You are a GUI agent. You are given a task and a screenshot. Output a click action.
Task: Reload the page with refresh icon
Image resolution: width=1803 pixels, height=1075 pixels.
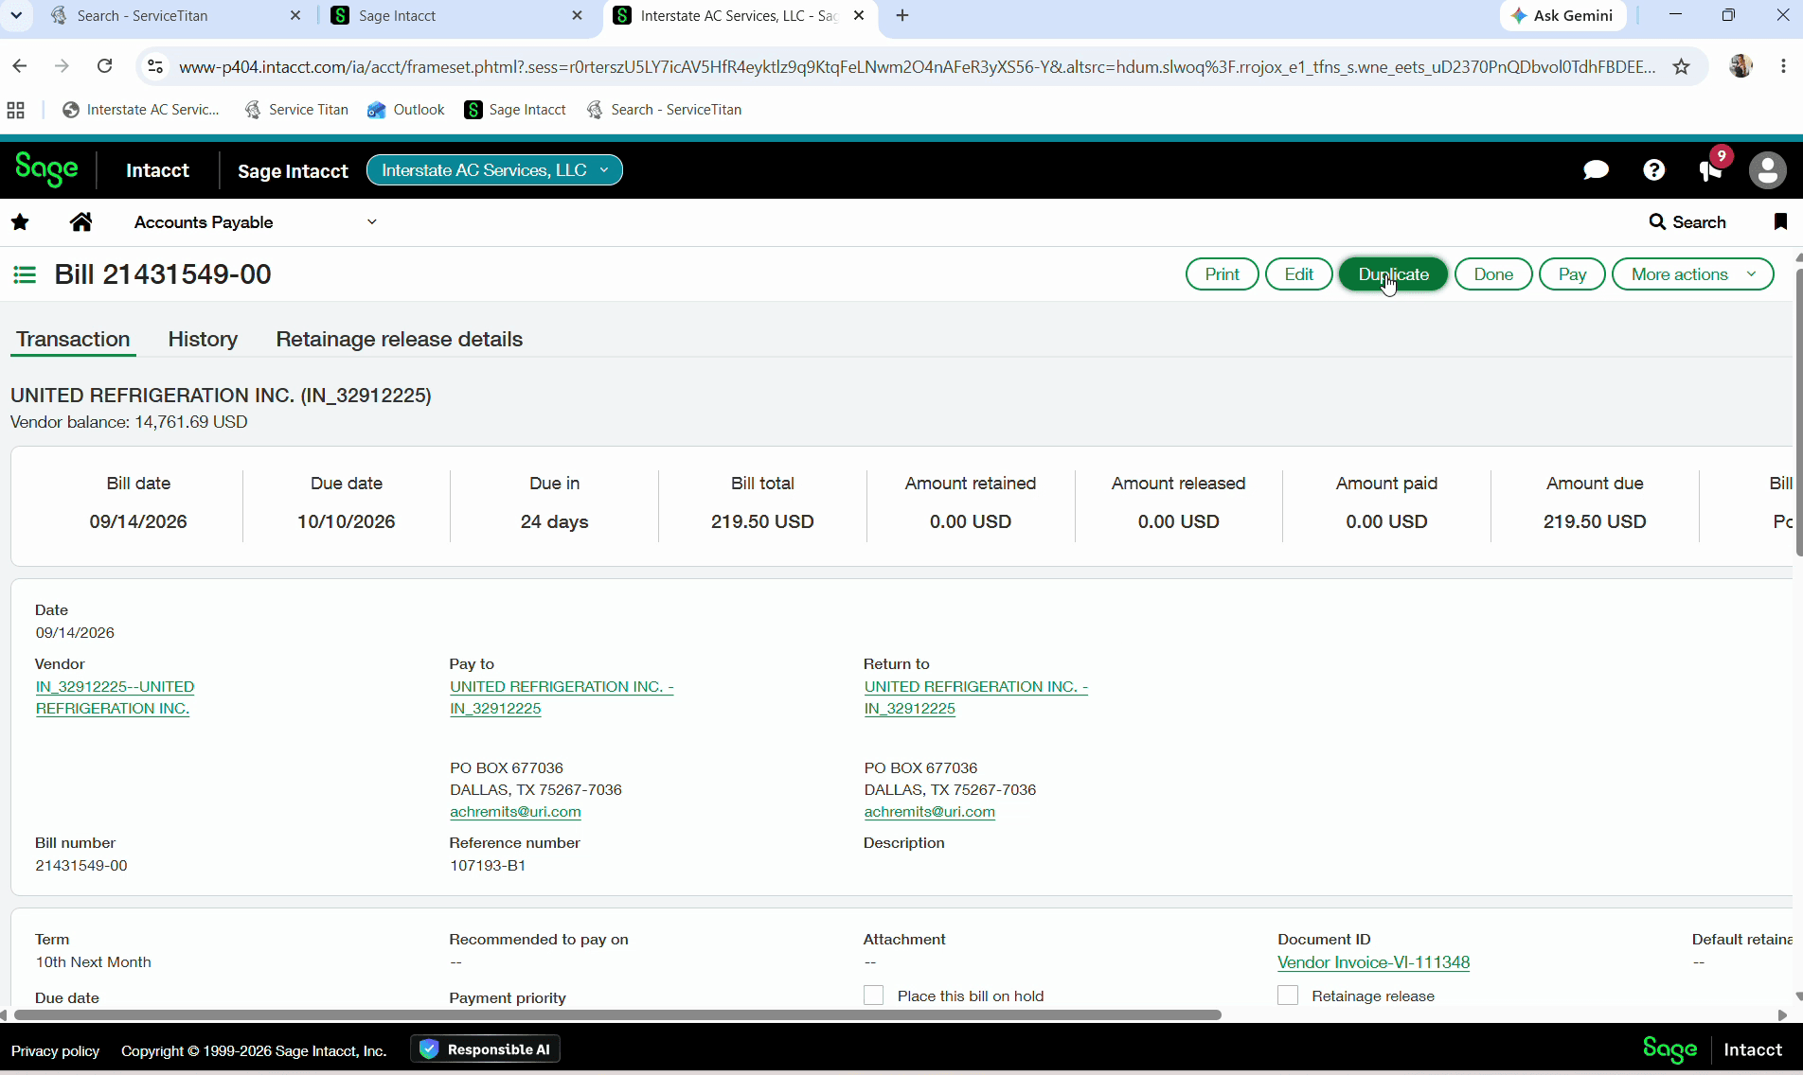coord(105,66)
